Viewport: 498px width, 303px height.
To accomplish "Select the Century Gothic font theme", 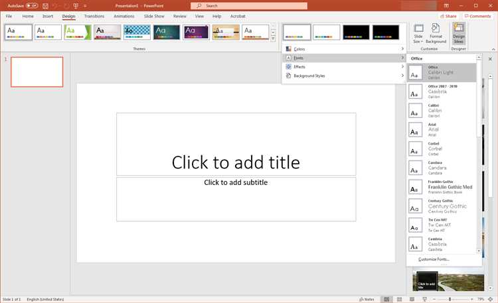I will pos(442,206).
